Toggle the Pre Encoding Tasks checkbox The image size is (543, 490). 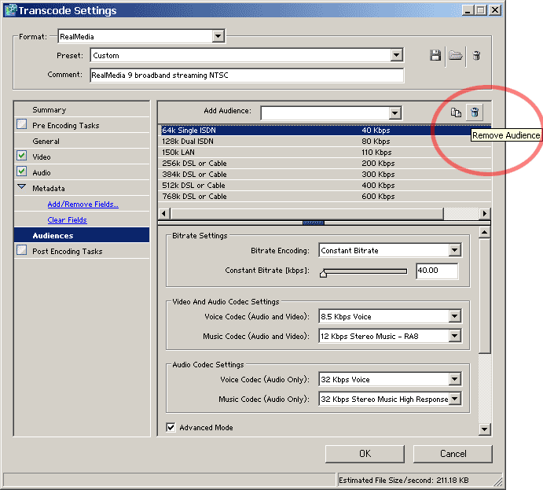[x=22, y=124]
